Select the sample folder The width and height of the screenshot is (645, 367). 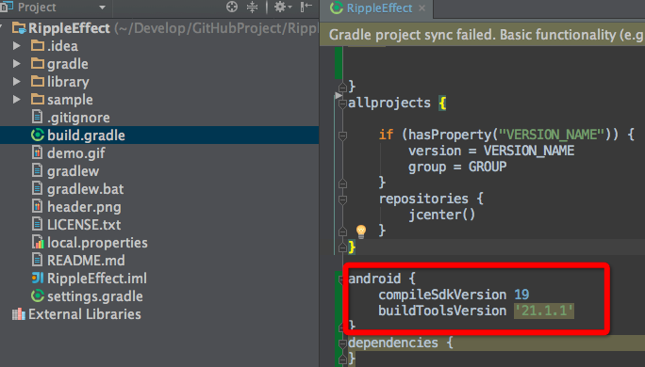coord(70,100)
